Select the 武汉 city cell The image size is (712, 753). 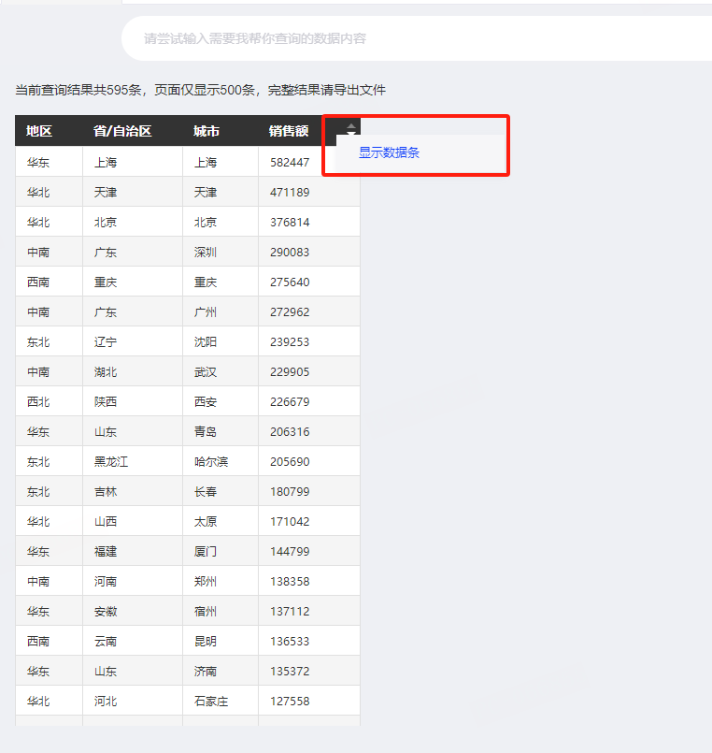pyautogui.click(x=206, y=371)
